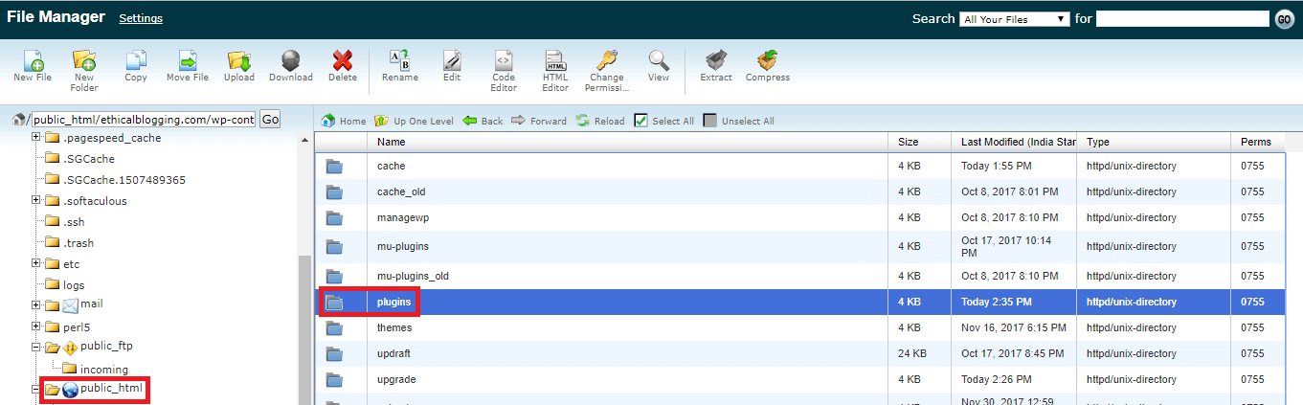
Task: Navigate Forward in file list
Action: coord(539,121)
